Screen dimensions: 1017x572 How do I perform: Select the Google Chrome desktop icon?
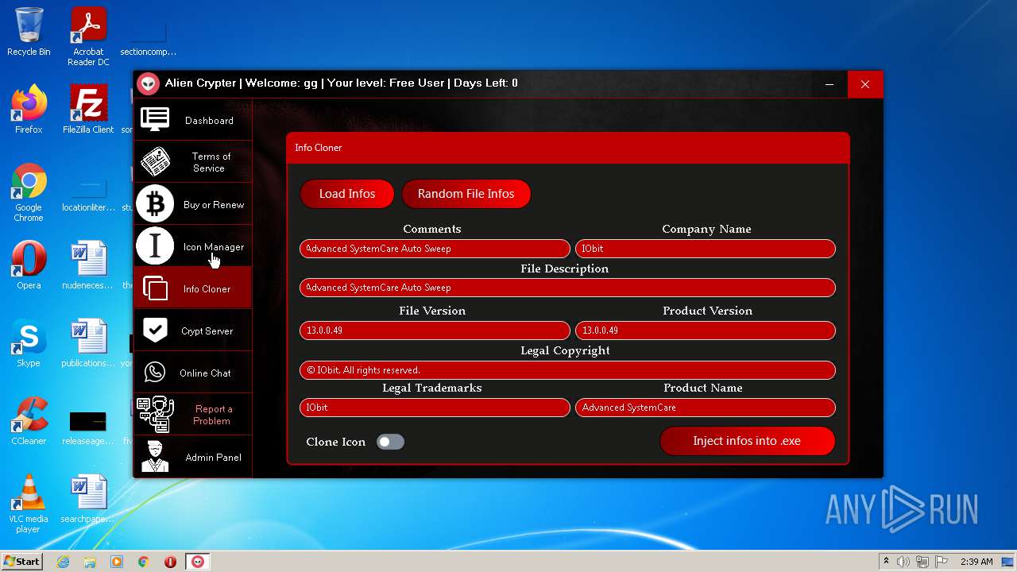coord(29,193)
